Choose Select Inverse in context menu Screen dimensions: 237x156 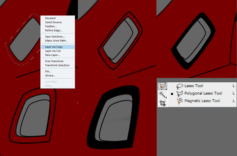(x=58, y=22)
